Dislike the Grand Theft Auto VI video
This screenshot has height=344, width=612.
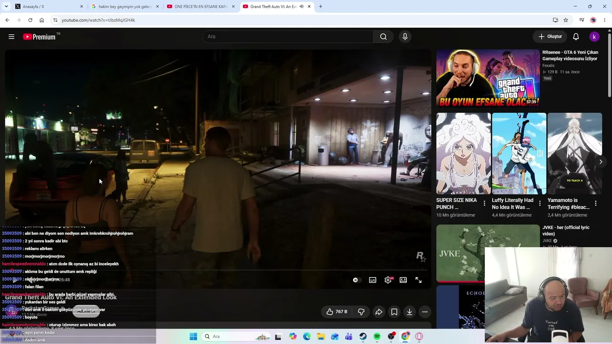(361, 312)
